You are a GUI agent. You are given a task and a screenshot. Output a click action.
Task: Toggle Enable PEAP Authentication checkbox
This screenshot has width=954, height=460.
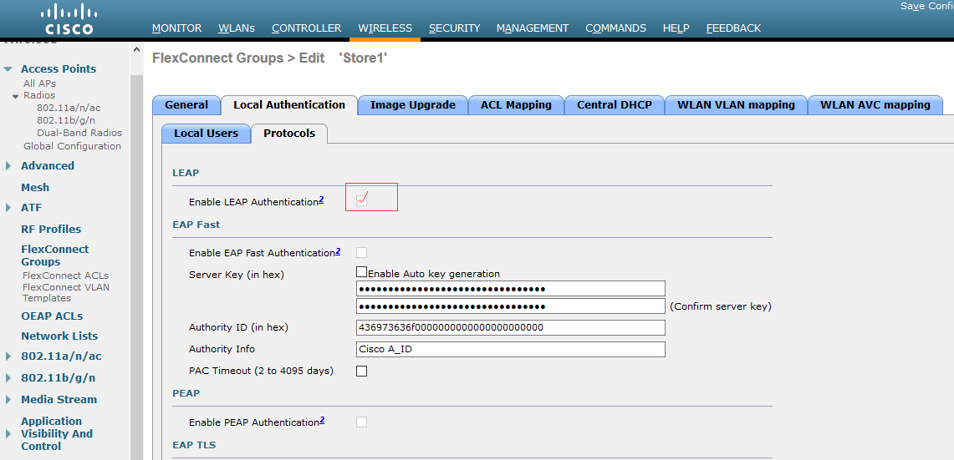(x=361, y=422)
